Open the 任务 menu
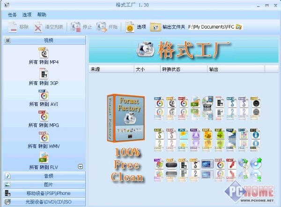 [12, 14]
